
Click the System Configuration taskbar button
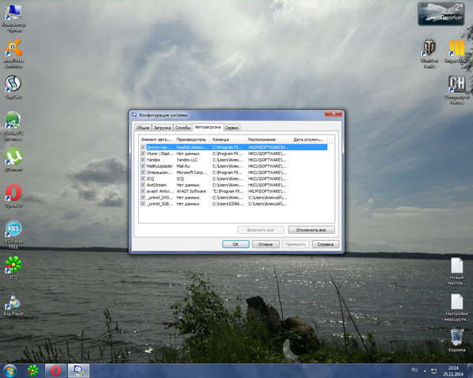tap(78, 371)
